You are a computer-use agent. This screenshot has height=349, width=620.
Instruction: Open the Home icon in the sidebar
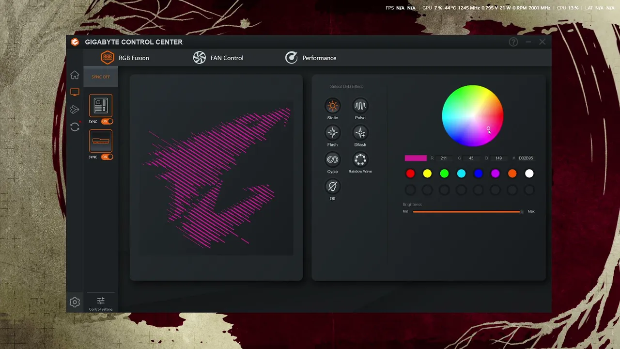[75, 75]
